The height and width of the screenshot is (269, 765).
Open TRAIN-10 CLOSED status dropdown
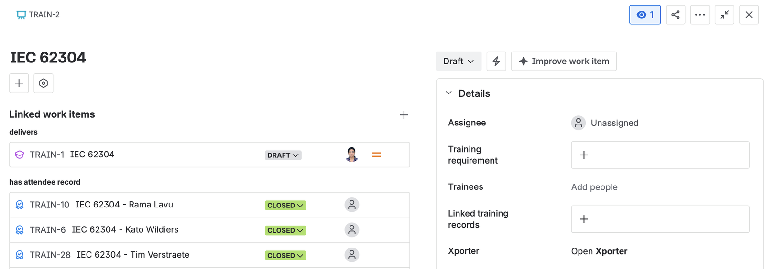tap(285, 205)
